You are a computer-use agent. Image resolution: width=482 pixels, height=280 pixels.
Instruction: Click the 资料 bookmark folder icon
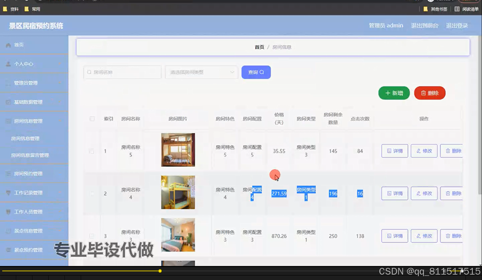click(x=5, y=9)
